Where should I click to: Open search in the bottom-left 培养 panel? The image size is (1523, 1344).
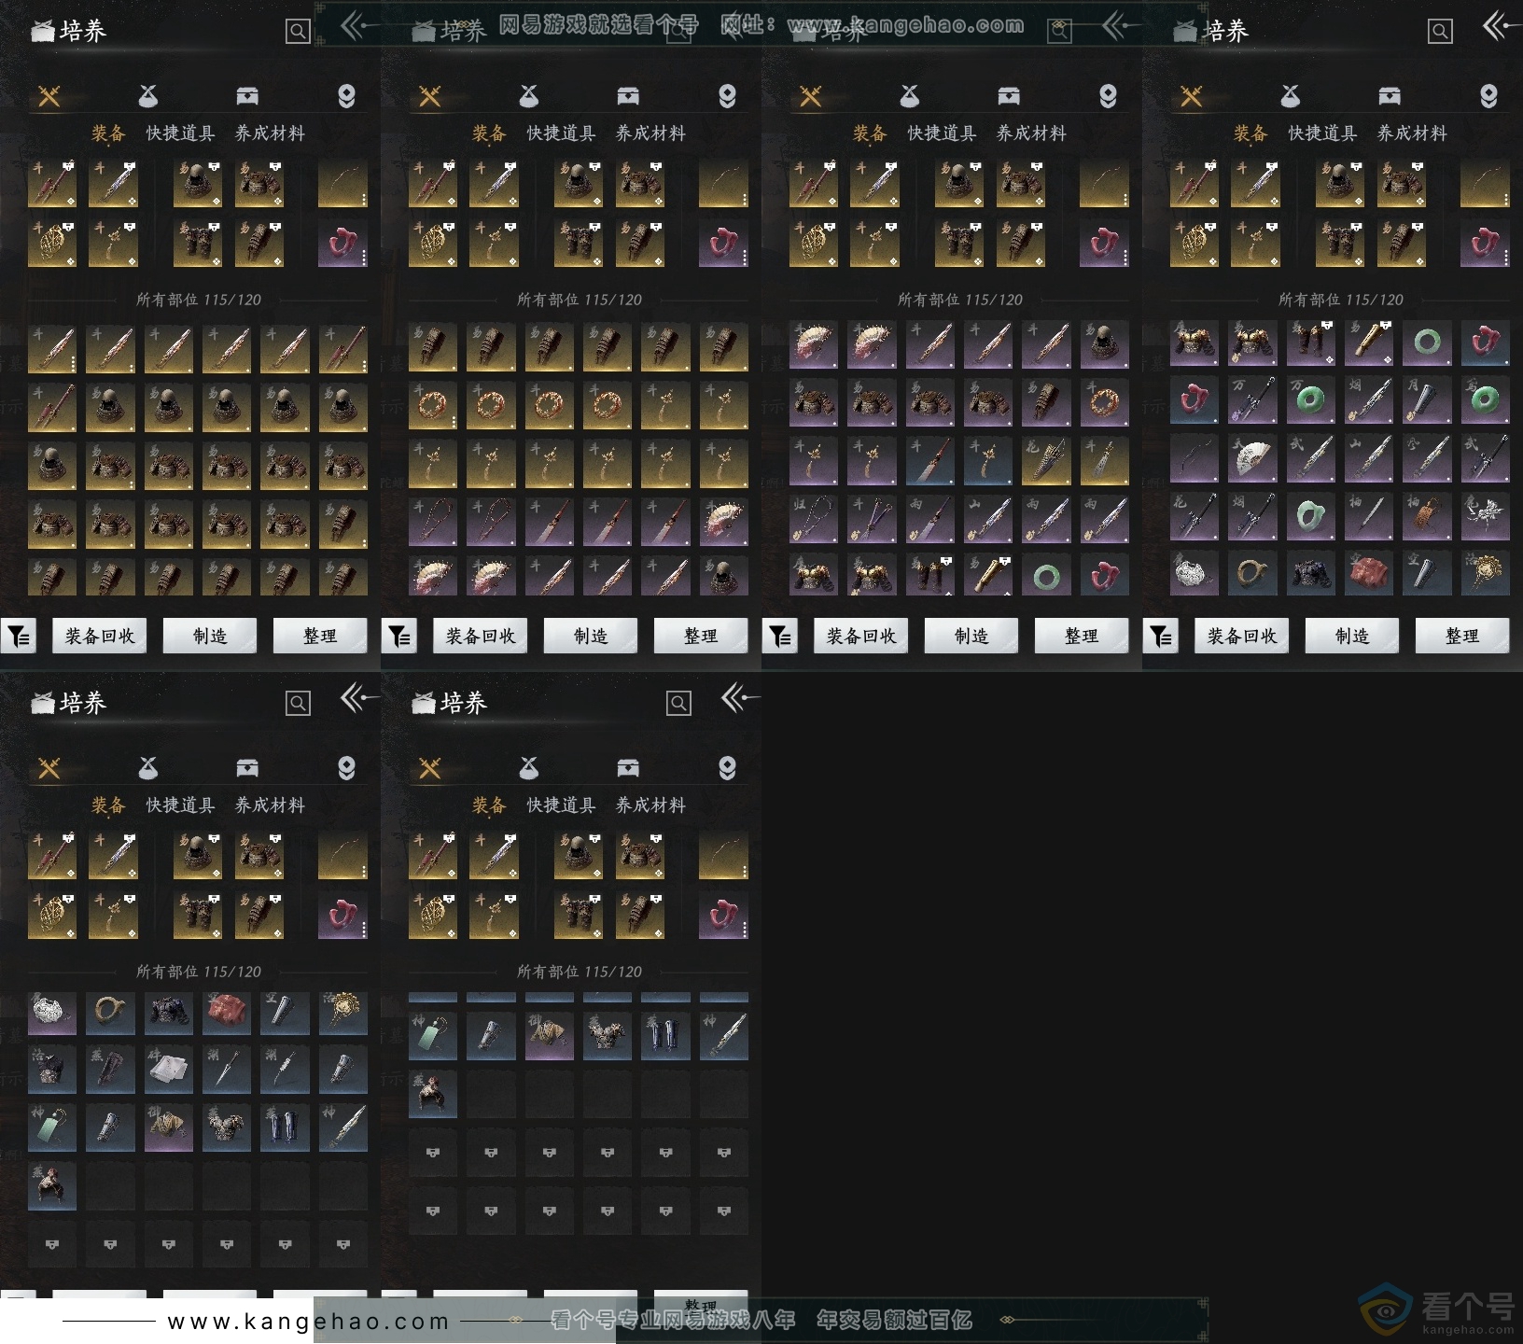[x=298, y=704]
